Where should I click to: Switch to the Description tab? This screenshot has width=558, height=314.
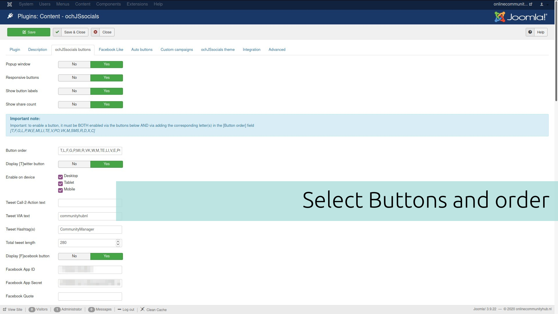pos(37,50)
